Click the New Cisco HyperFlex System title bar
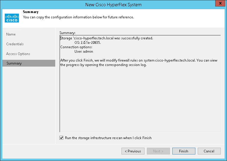The height and width of the screenshot is (161, 227). [113, 4]
